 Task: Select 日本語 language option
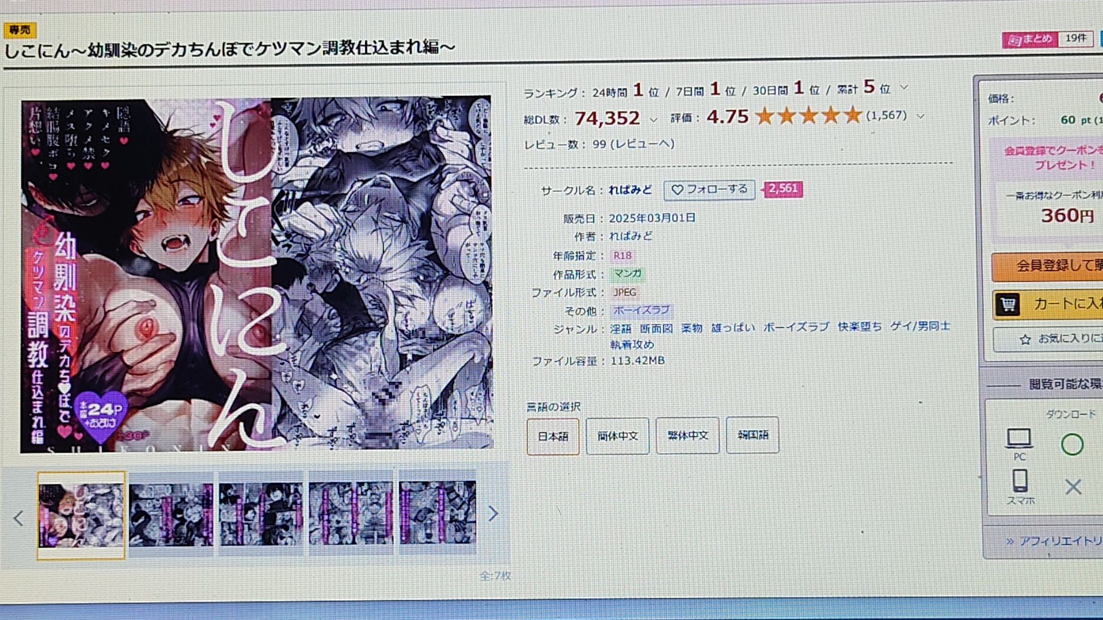[x=553, y=437]
